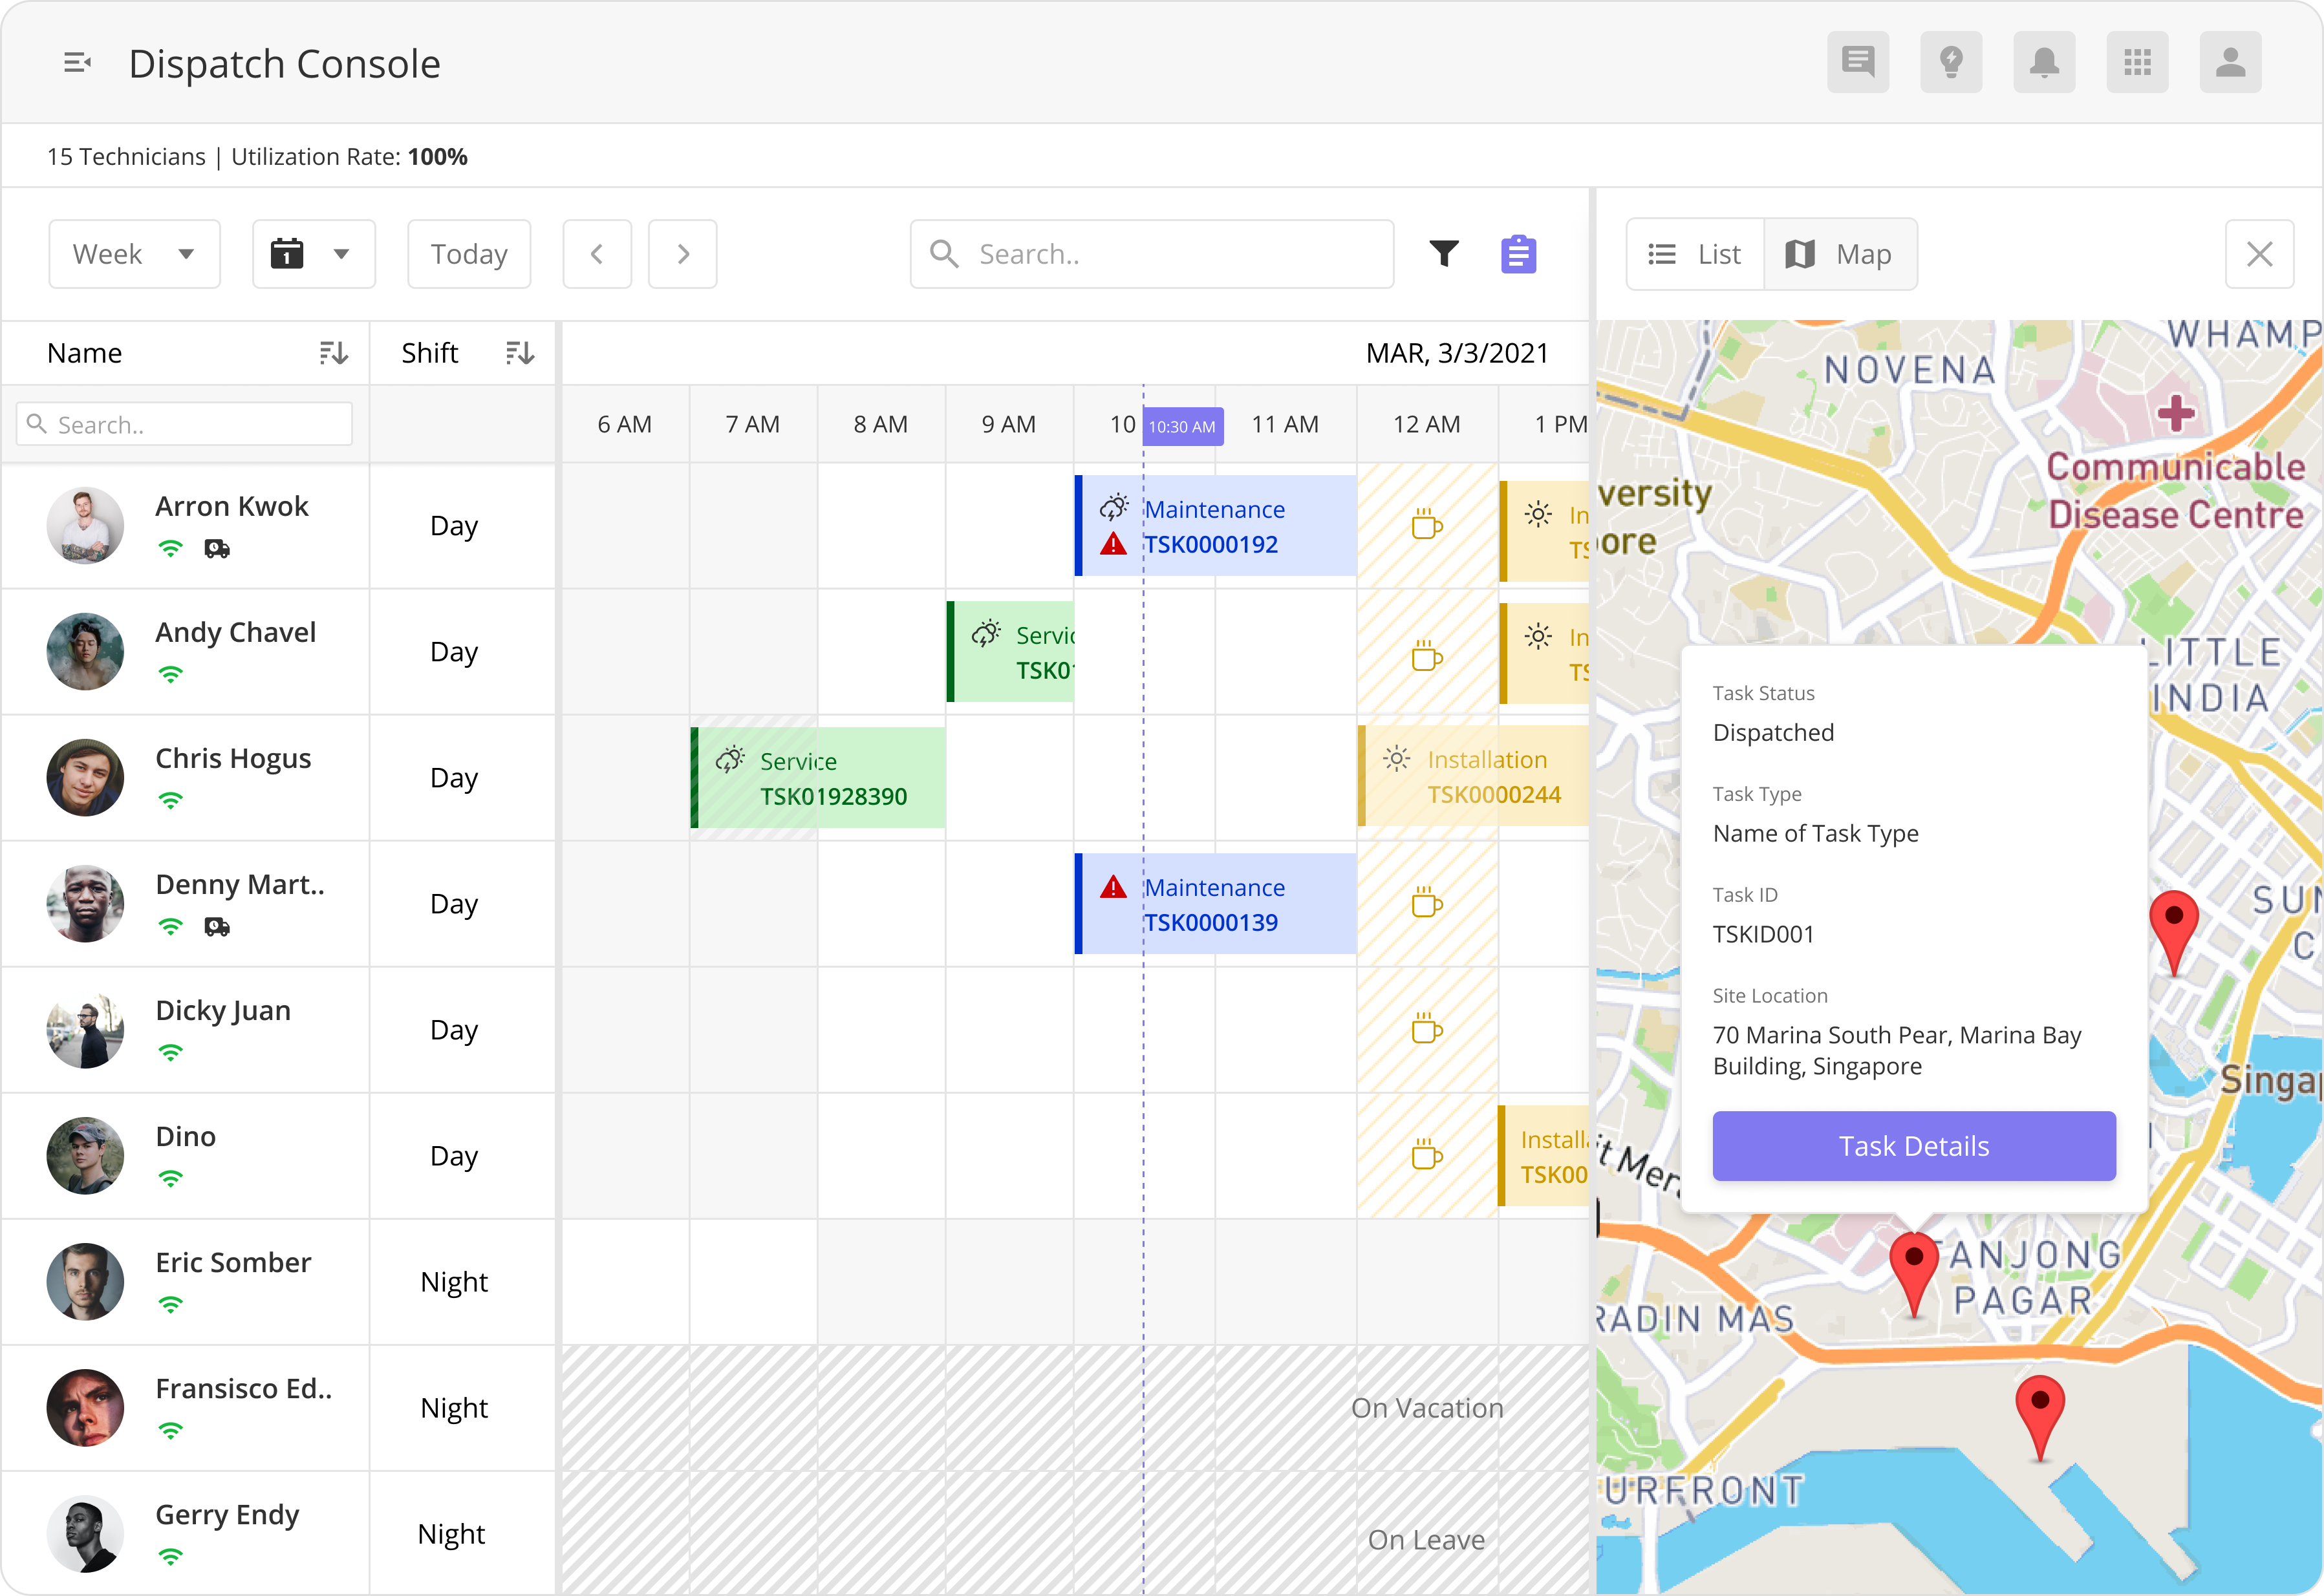Click Denny Mart's vehicle truck icon
This screenshot has width=2324, height=1596.
[217, 927]
